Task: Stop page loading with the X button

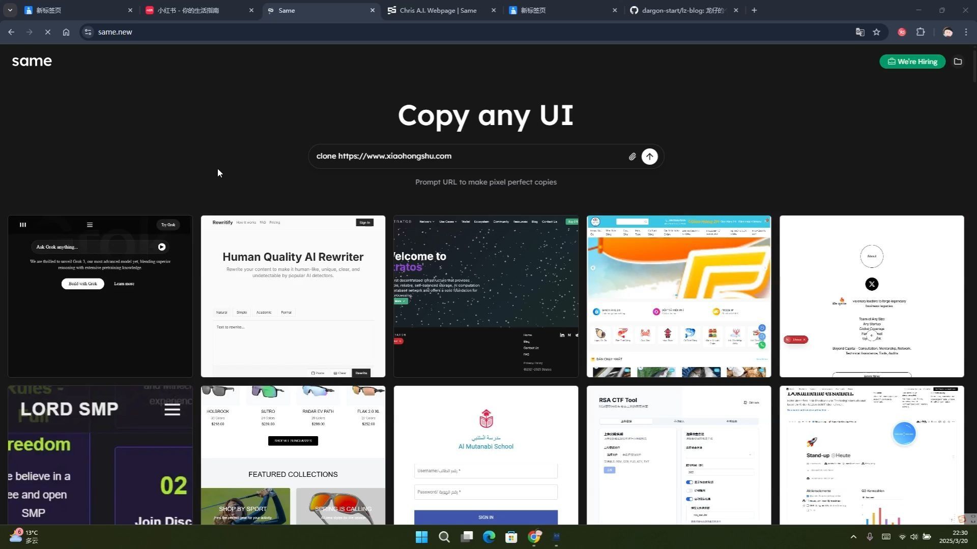Action: click(x=48, y=32)
